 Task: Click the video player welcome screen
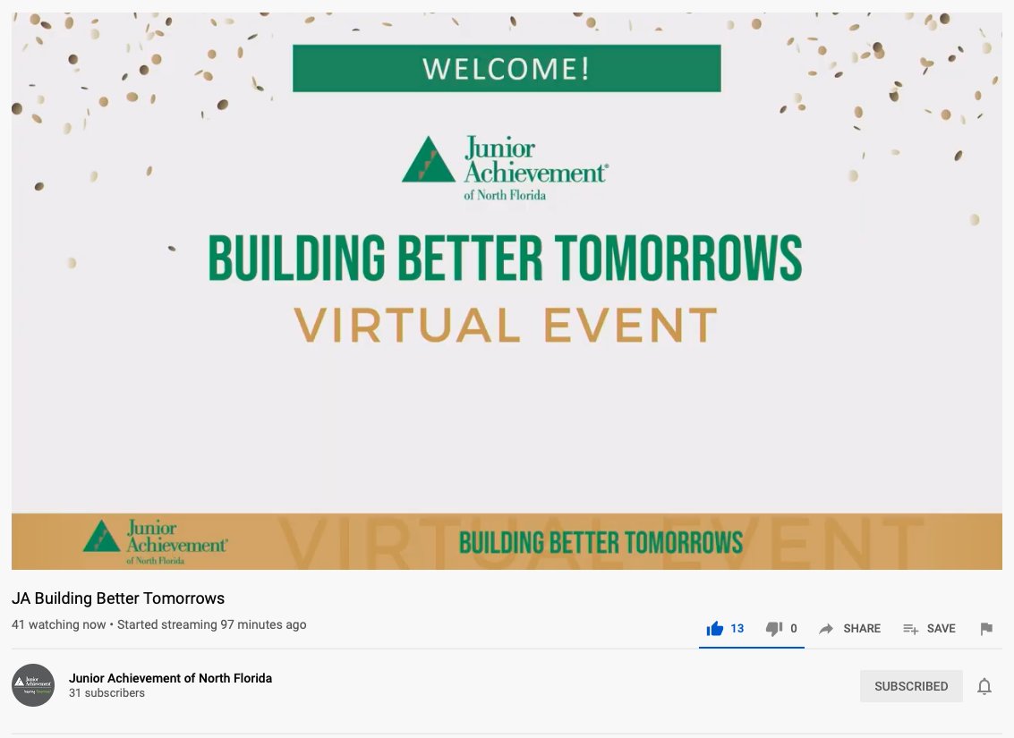[x=507, y=291]
